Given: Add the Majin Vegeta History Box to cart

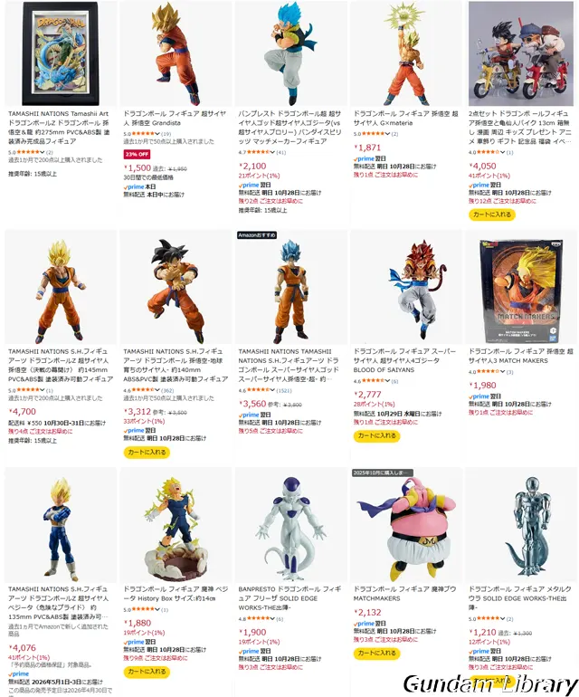Looking at the screenshot, I should tap(147, 672).
